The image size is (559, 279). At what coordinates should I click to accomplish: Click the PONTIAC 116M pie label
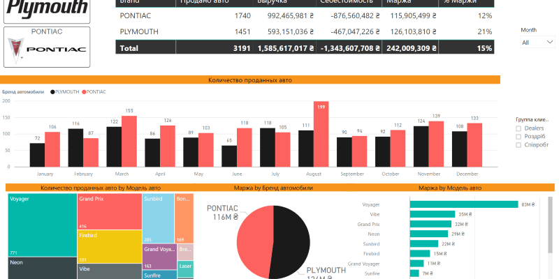[222, 213]
